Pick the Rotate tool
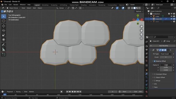The image size is (176, 99). (4, 31)
